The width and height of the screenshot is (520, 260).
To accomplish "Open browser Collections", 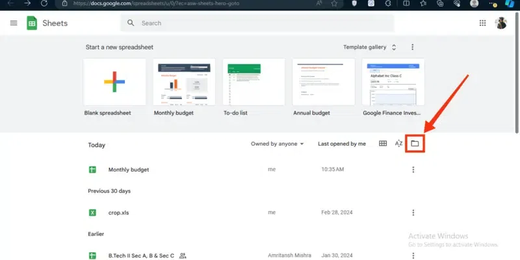I will tap(440, 3).
